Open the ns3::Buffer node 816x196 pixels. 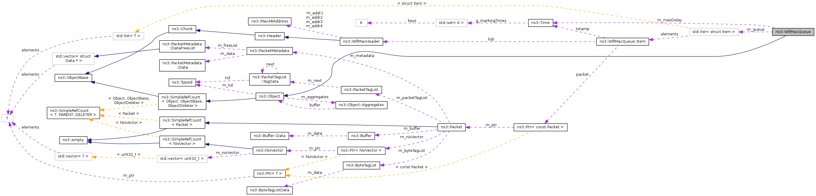pos(361,136)
